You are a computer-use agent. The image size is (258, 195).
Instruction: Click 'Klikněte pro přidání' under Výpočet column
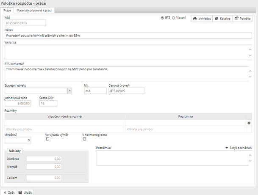coord(19,129)
